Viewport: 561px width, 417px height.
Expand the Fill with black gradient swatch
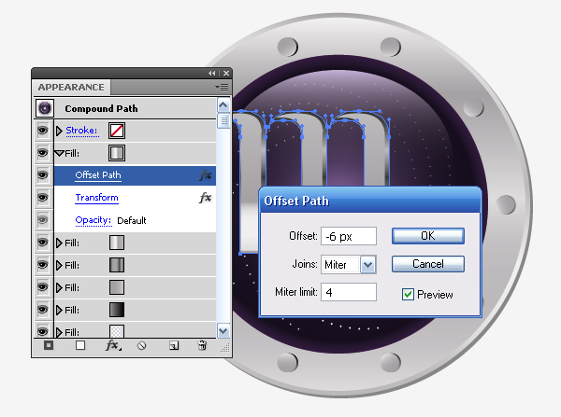pos(59,310)
